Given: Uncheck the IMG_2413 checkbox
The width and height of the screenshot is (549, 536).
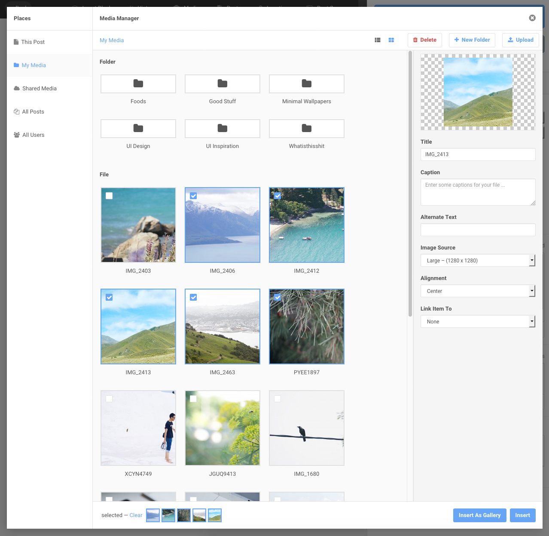Looking at the screenshot, I should [x=109, y=297].
